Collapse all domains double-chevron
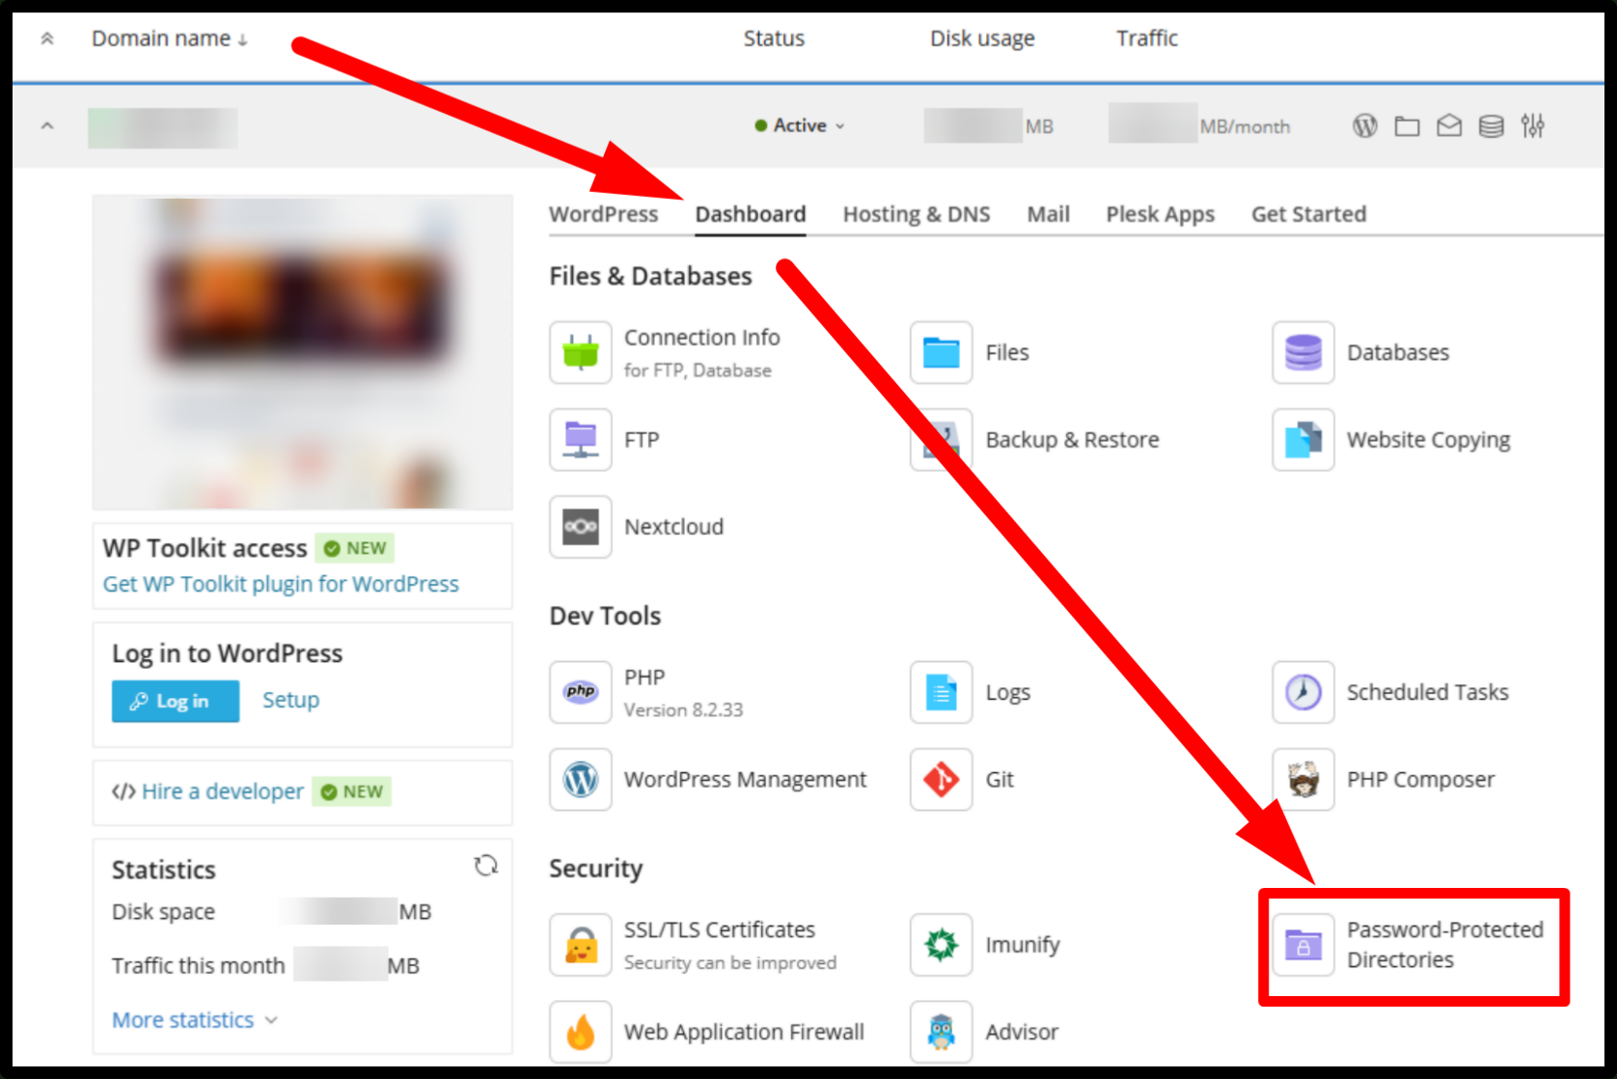Viewport: 1617px width, 1079px height. tap(47, 39)
